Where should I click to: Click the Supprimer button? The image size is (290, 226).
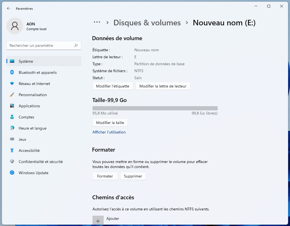coord(133,176)
